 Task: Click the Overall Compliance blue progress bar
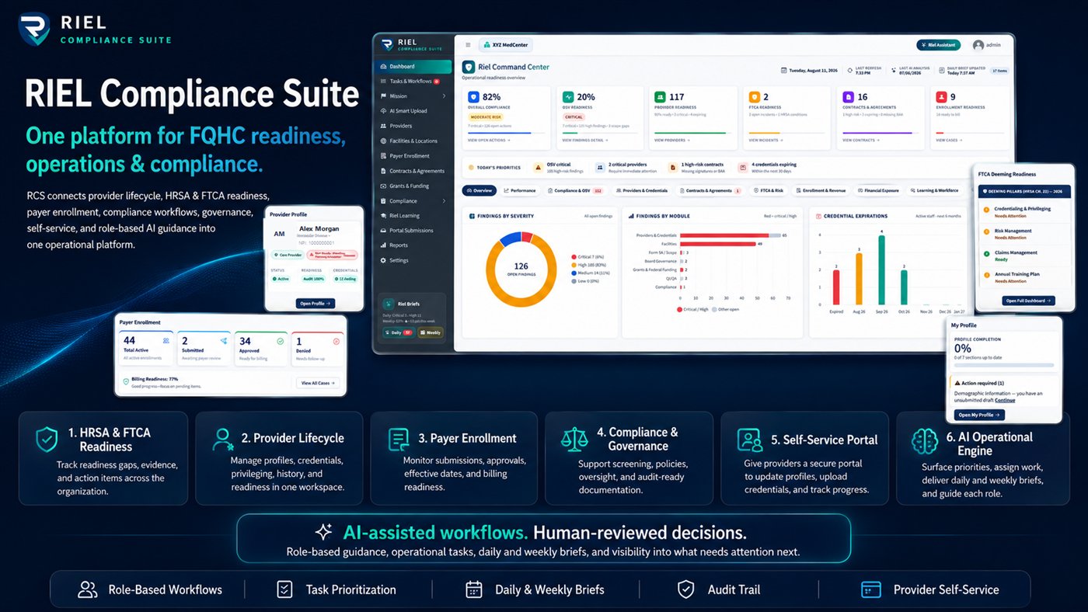point(499,133)
